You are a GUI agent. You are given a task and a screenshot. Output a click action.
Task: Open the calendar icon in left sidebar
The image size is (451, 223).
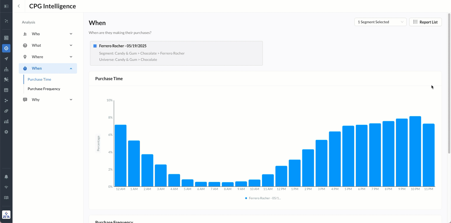click(x=6, y=90)
